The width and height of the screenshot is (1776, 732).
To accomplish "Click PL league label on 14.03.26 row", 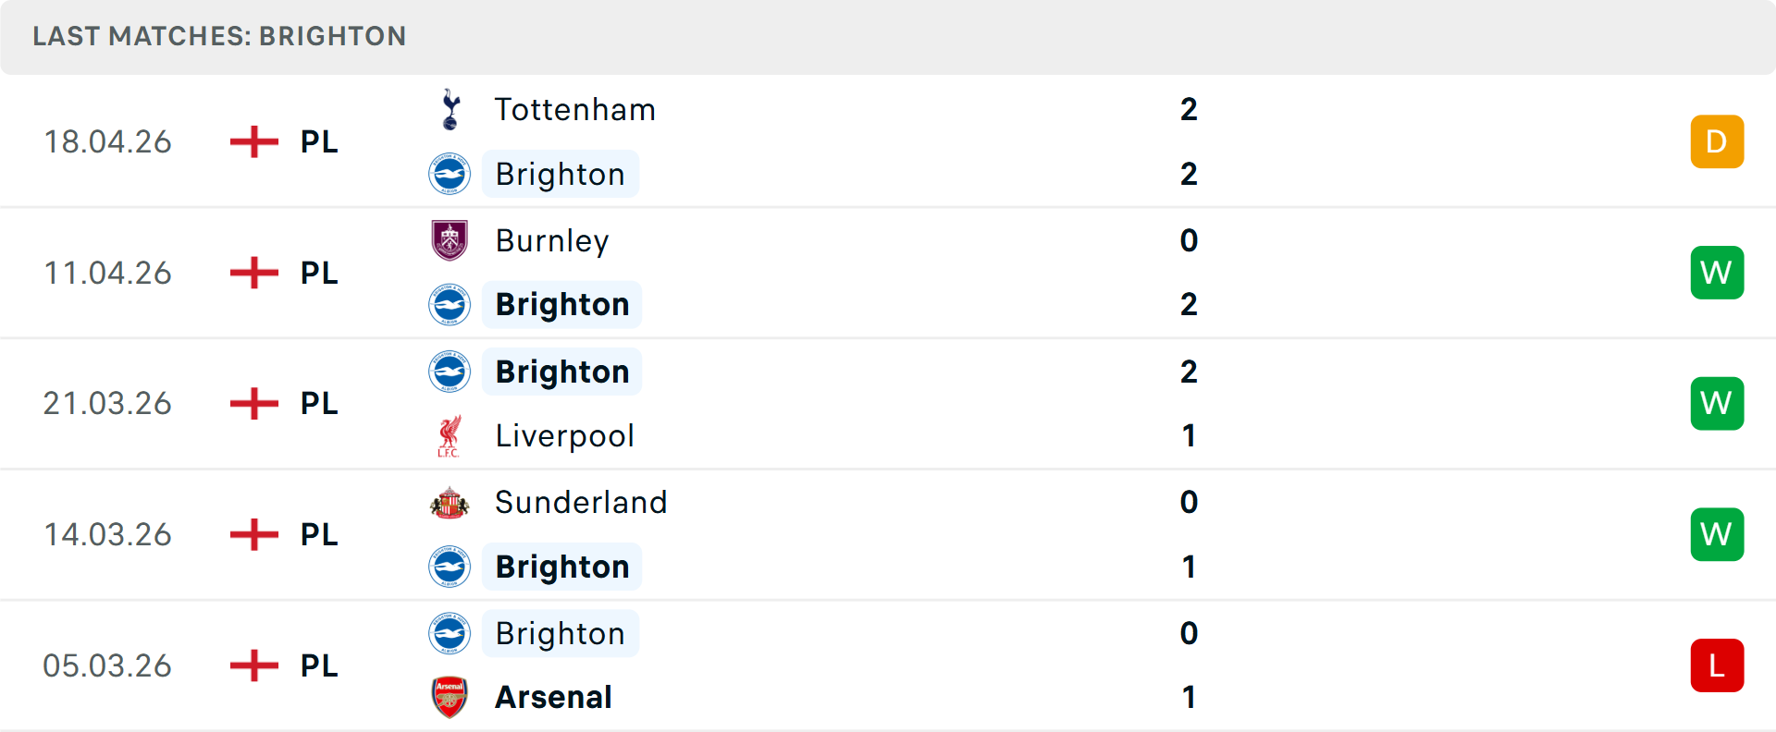I will (x=319, y=535).
